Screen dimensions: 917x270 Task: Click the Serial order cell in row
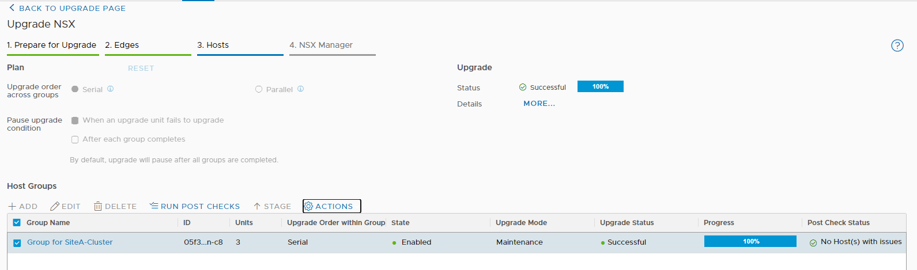point(298,242)
